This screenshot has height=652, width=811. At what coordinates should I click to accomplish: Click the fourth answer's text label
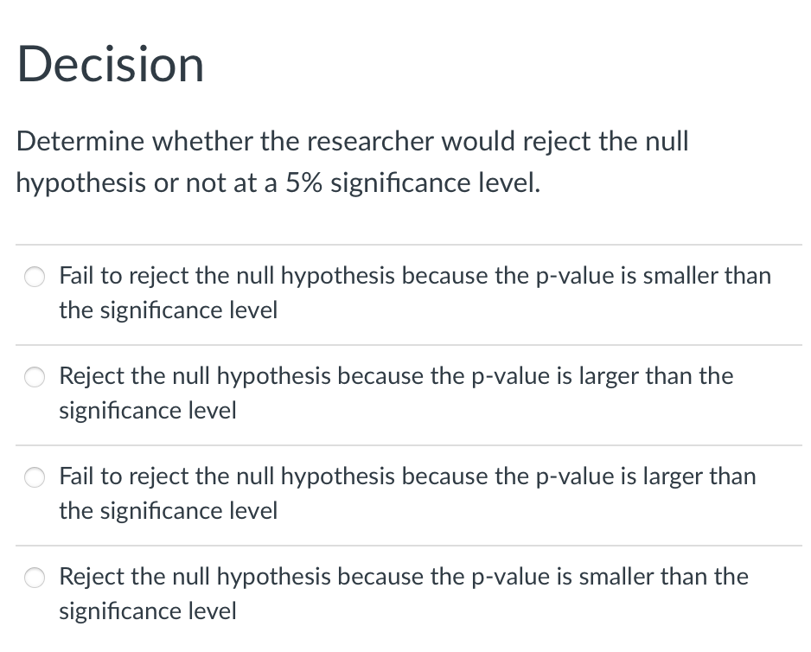coord(403,593)
